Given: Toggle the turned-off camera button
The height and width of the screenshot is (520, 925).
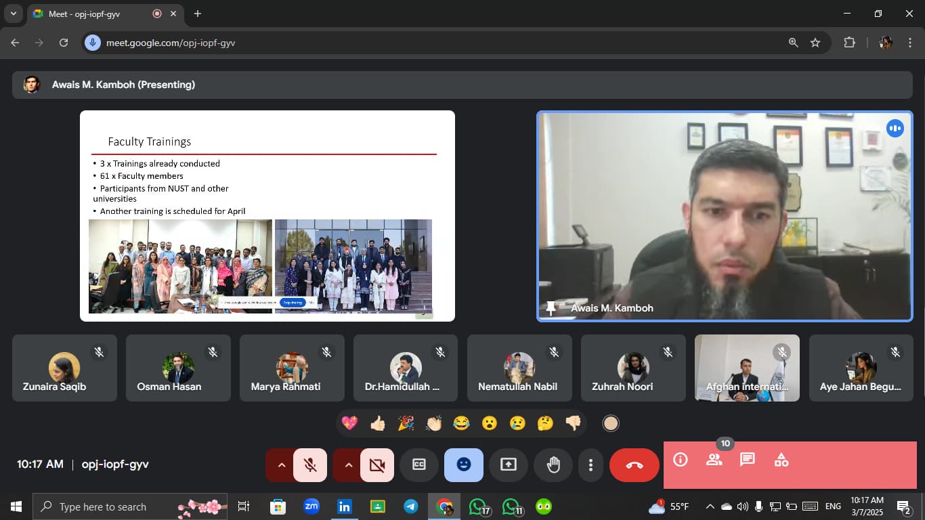Looking at the screenshot, I should coord(377,465).
